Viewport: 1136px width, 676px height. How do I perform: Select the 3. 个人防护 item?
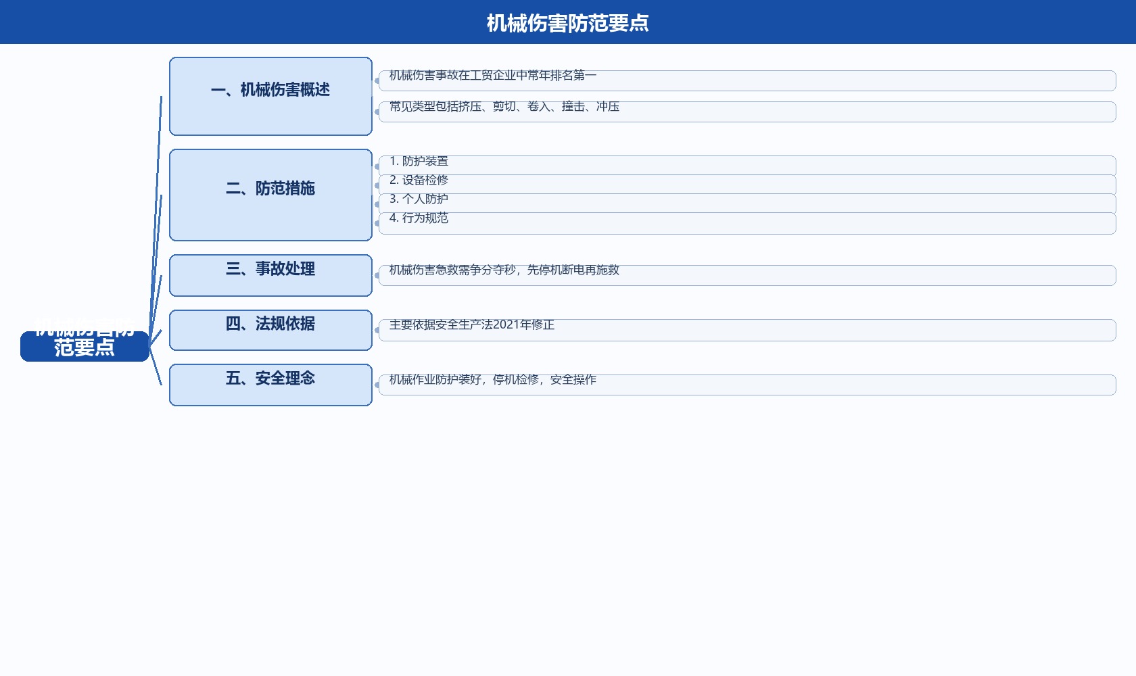747,203
